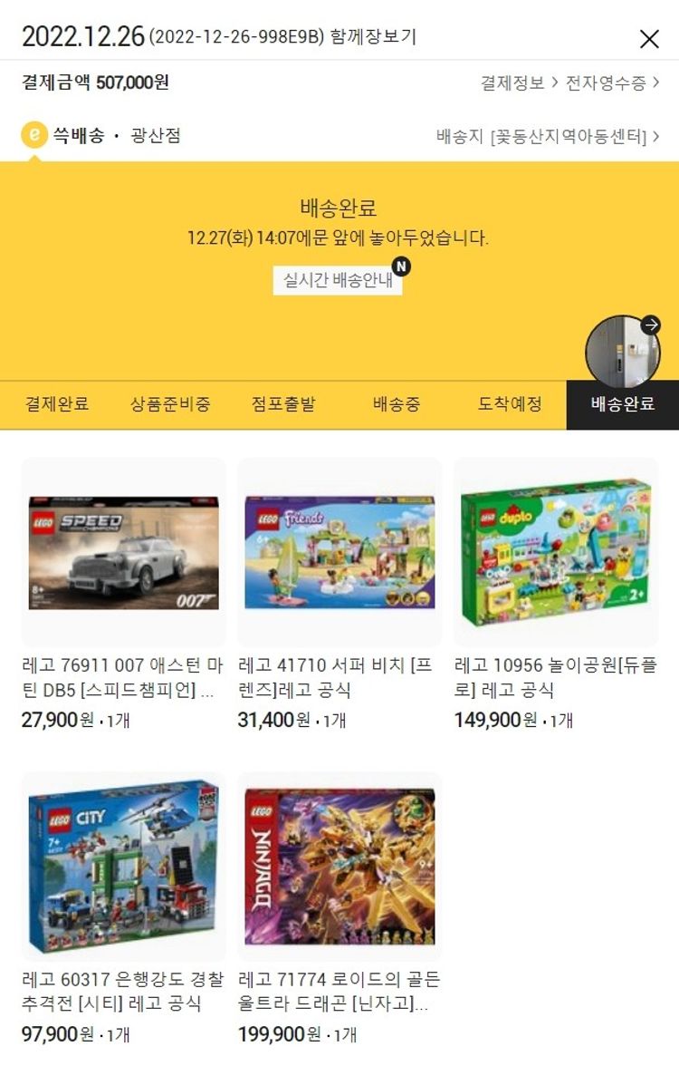Click the yellow 쓱배송 e icon

pos(34,135)
